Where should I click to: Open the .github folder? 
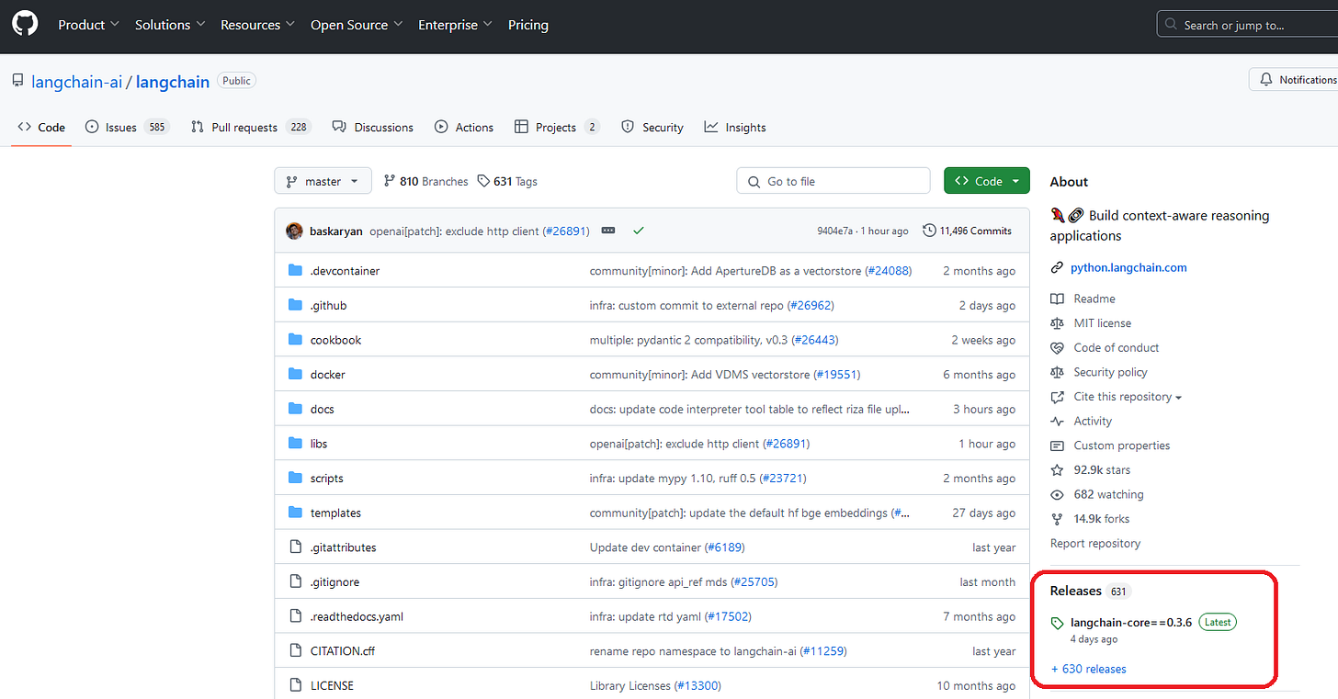(328, 305)
